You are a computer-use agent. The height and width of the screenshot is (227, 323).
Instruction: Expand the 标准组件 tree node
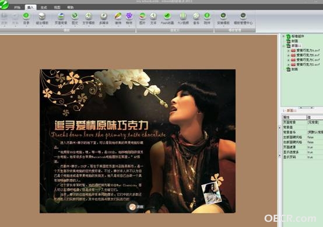[283, 36]
